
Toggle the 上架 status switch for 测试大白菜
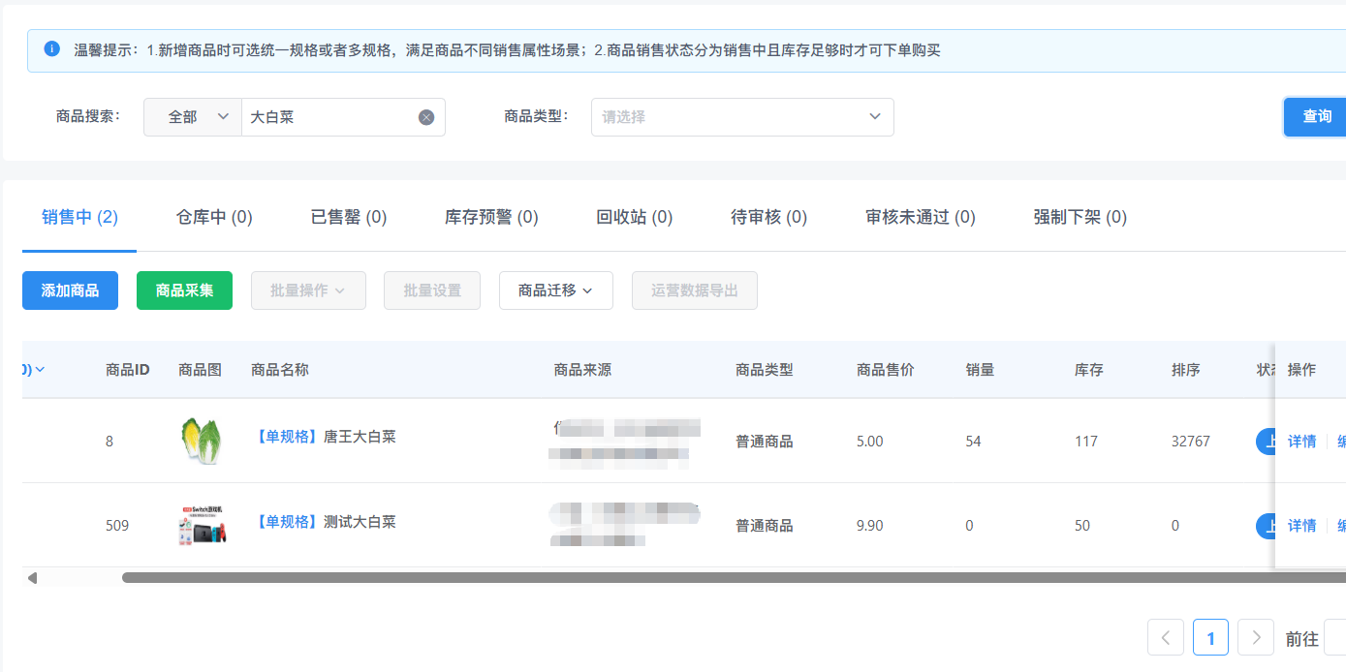(1265, 526)
